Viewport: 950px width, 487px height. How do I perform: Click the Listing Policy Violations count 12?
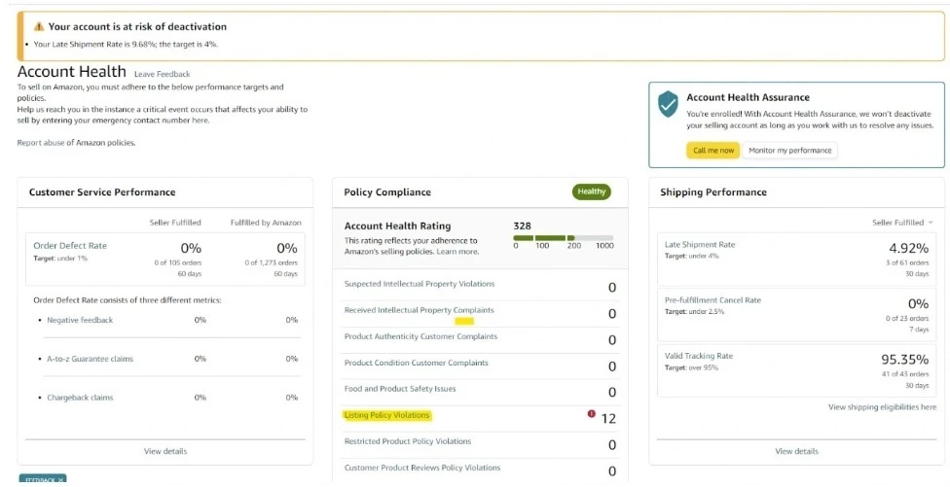point(608,419)
